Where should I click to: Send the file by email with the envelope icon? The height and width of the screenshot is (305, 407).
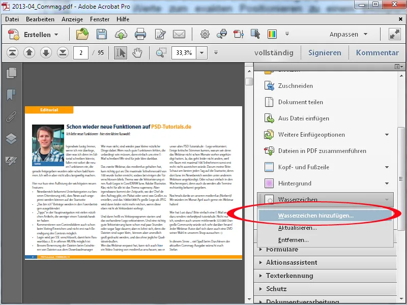pyautogui.click(x=179, y=34)
